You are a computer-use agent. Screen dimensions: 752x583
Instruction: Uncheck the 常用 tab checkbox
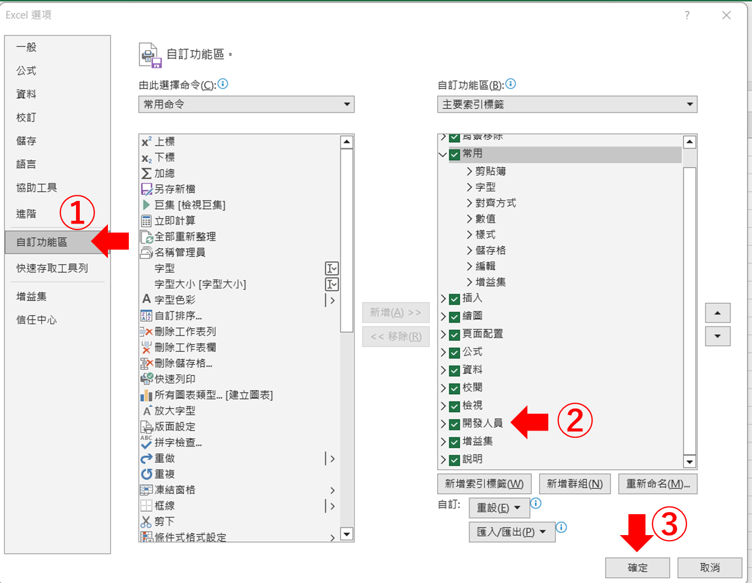click(455, 154)
